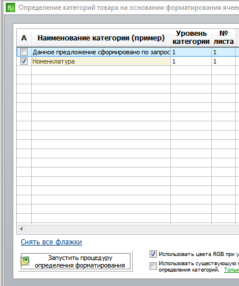Click the Excel icon on the run button
This screenshot has width=239, height=286.
pyautogui.click(x=25, y=261)
